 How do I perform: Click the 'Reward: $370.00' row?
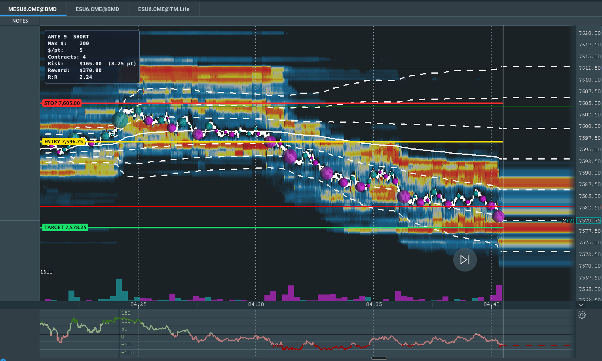pos(75,70)
